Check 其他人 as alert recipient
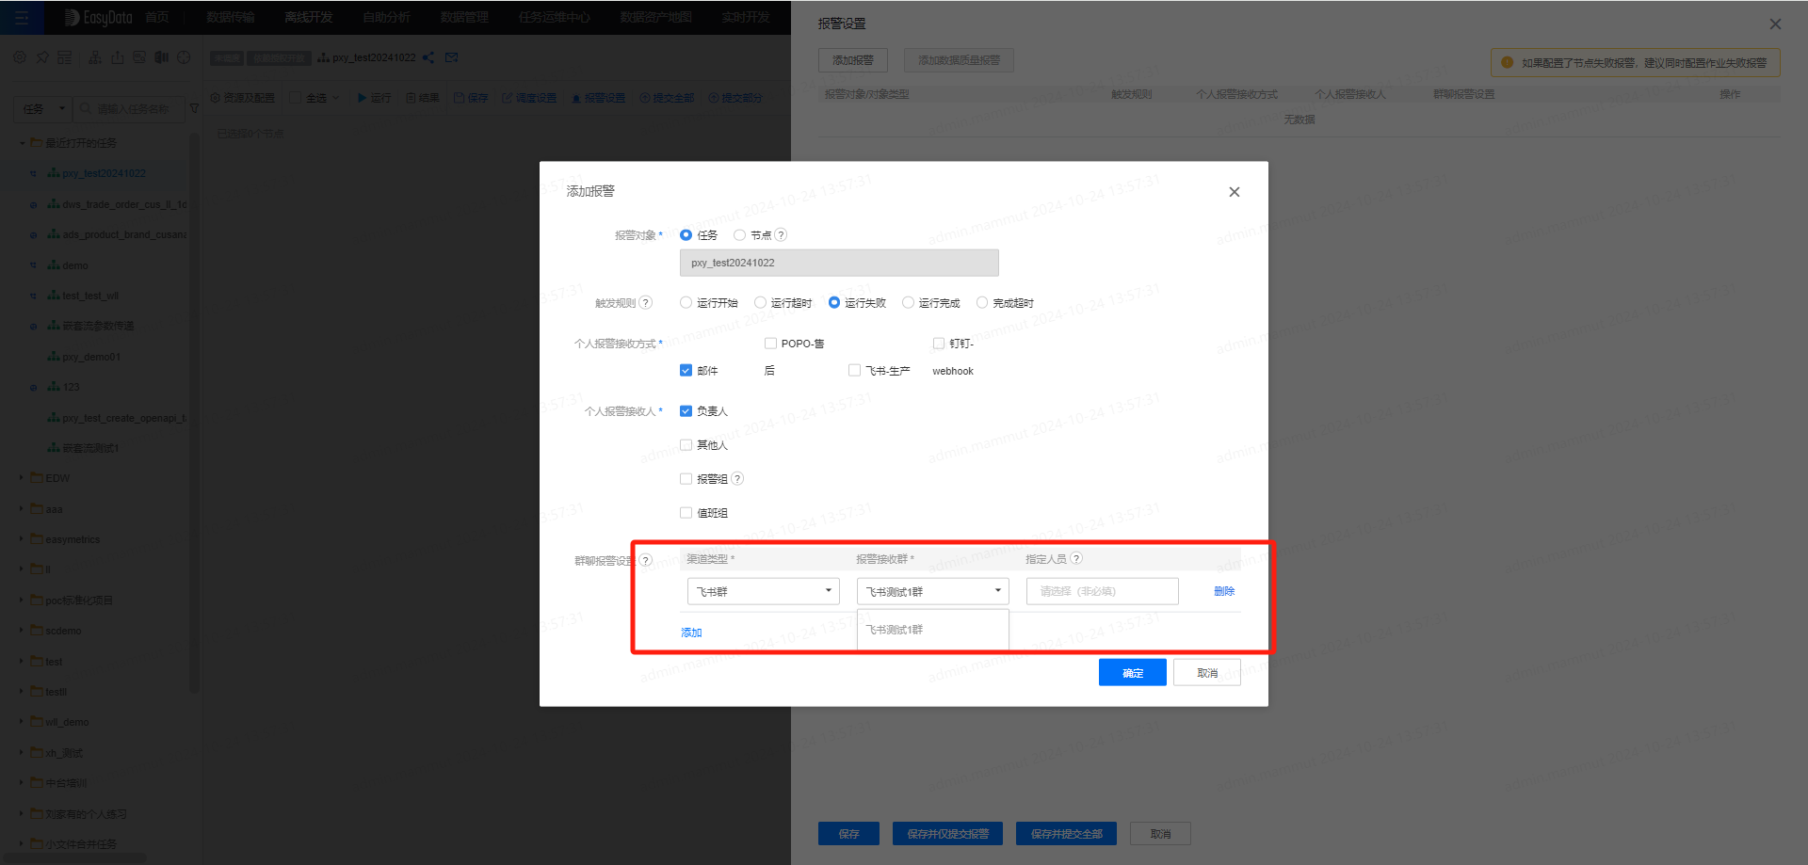1808x865 pixels. (686, 444)
